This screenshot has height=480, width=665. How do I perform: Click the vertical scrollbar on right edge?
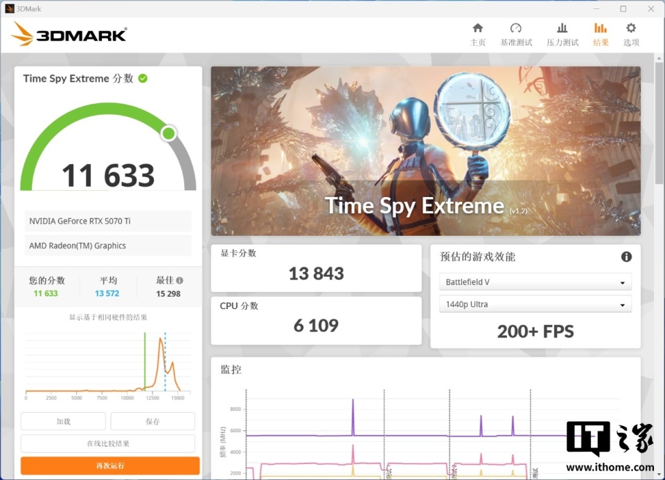coord(659,122)
